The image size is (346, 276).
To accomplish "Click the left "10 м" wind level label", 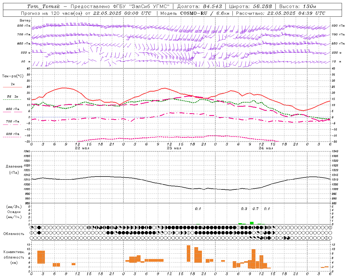I will [26, 61].
